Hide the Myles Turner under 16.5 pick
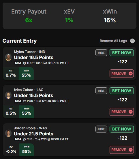 coord(101,53)
